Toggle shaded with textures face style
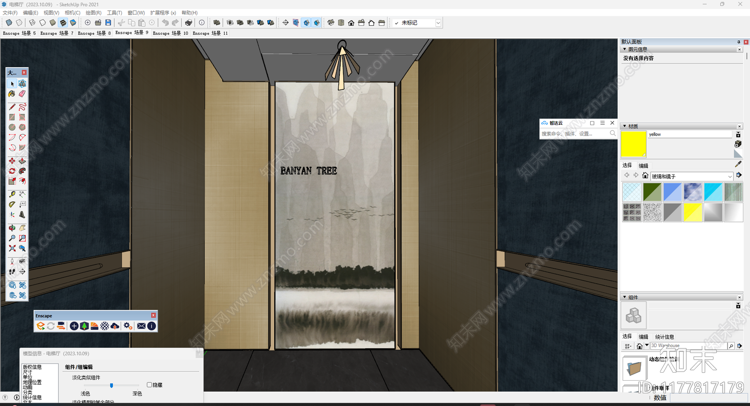 pyautogui.click(x=63, y=23)
